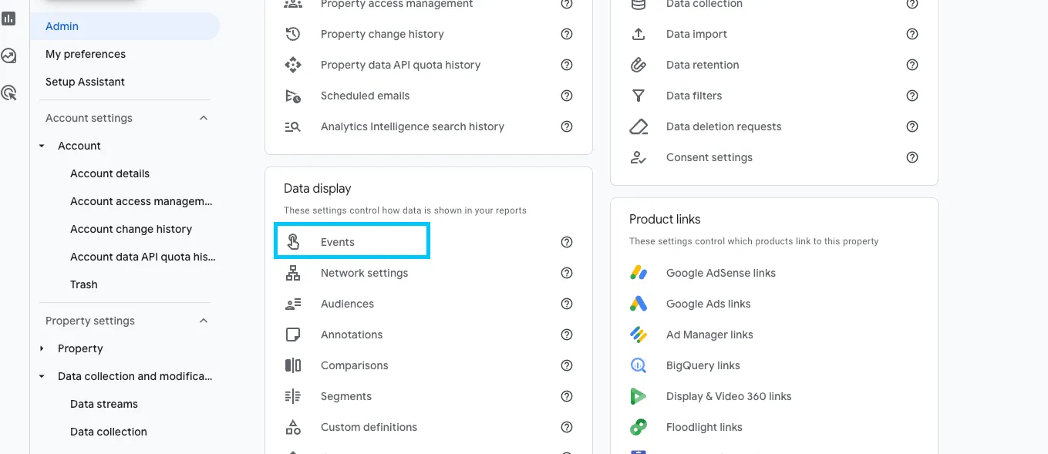Screen dimensions: 1048x454
Task: Open help for Network settings
Action: point(567,273)
